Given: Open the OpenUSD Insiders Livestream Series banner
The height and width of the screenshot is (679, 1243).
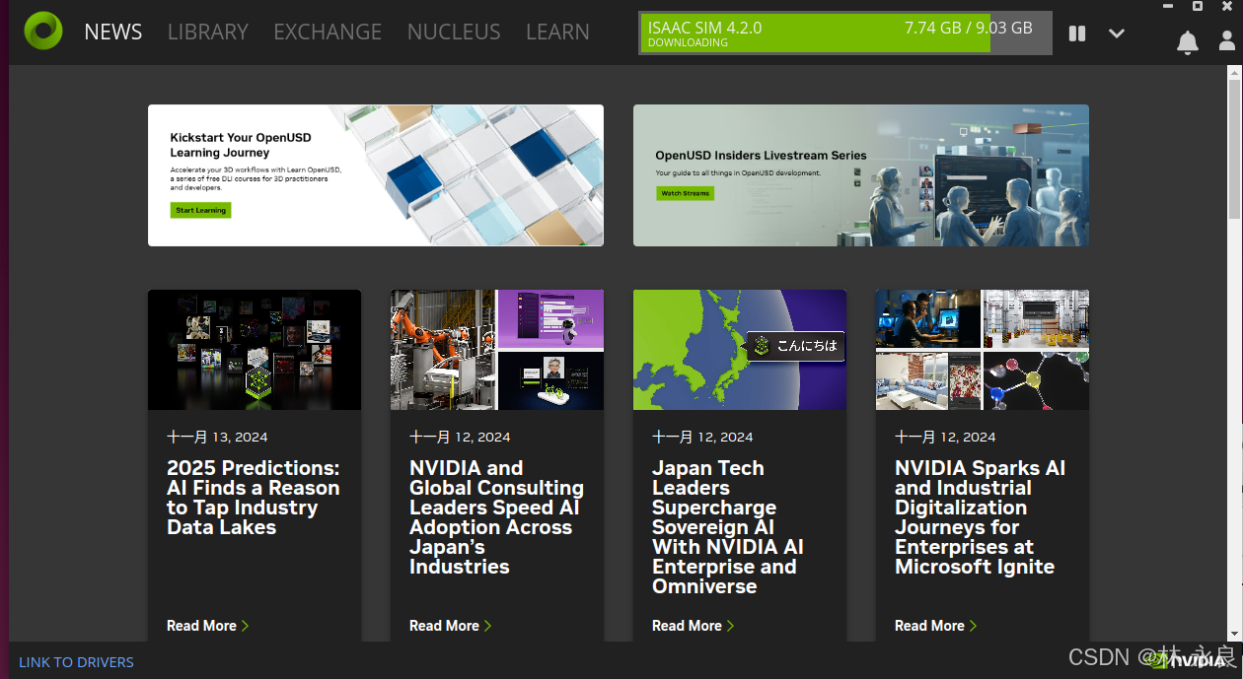Looking at the screenshot, I should (x=861, y=175).
